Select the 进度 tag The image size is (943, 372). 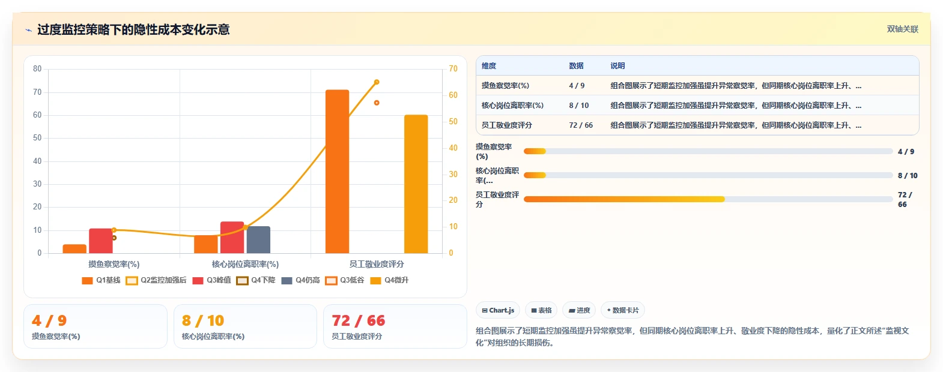click(579, 310)
